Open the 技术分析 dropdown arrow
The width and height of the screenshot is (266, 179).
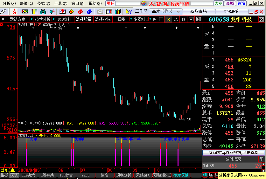point(53,19)
